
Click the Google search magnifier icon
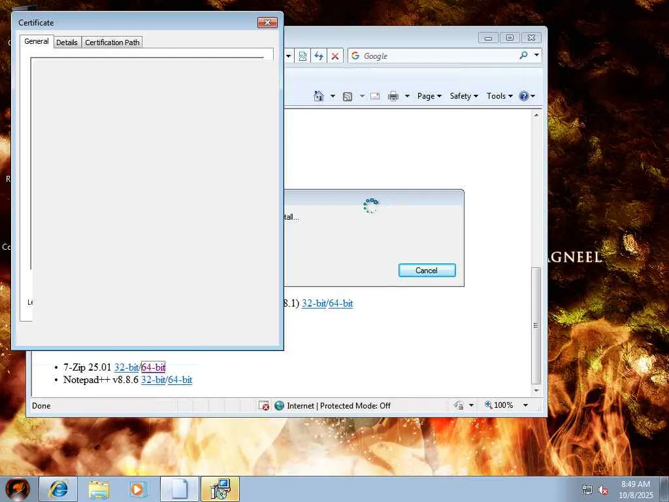pyautogui.click(x=523, y=55)
